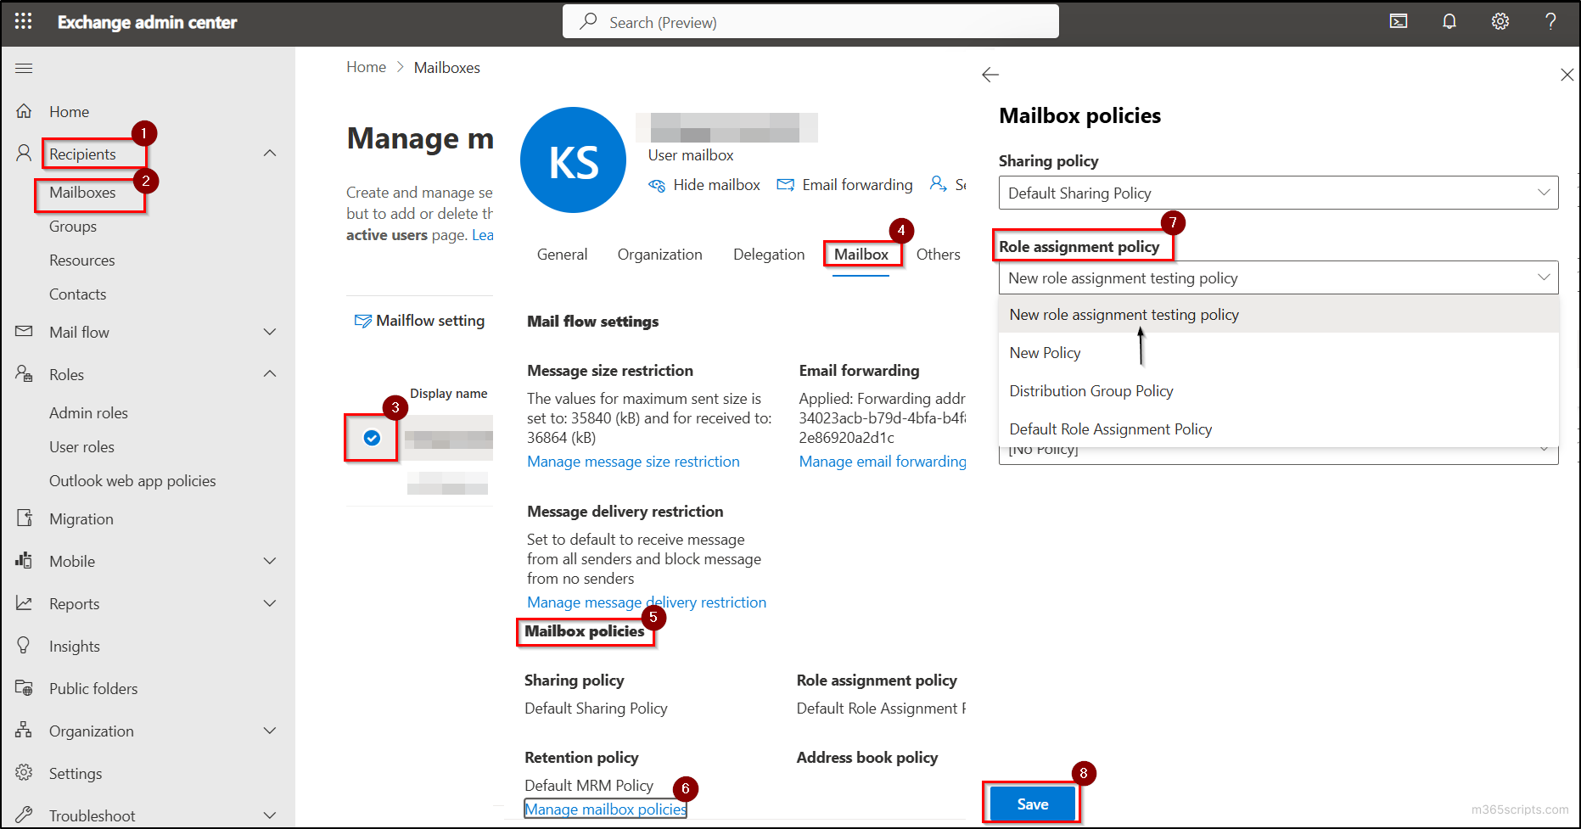Open the Microsoft 365 app launcher
The height and width of the screenshot is (829, 1581).
22,22
